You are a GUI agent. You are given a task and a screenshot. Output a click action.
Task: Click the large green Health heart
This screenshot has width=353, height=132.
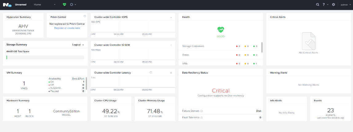coord(221,29)
